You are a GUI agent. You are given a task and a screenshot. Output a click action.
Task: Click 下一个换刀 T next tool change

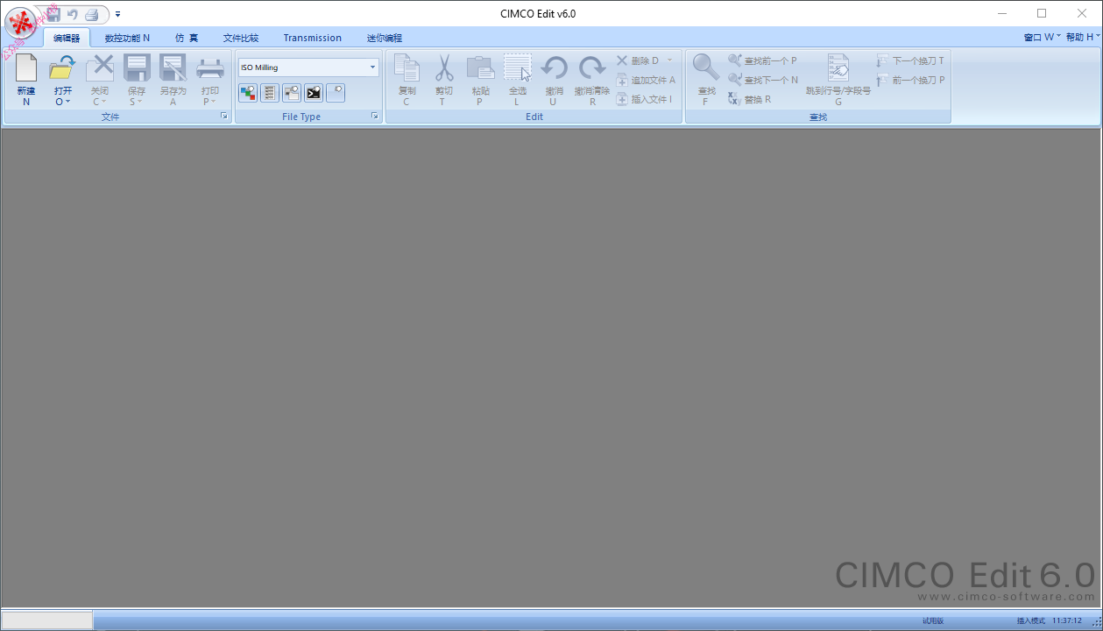pyautogui.click(x=910, y=60)
